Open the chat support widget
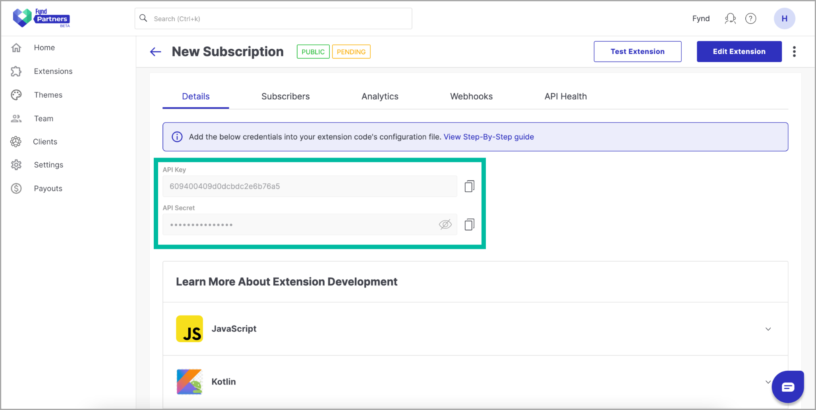The height and width of the screenshot is (410, 816). click(x=788, y=387)
